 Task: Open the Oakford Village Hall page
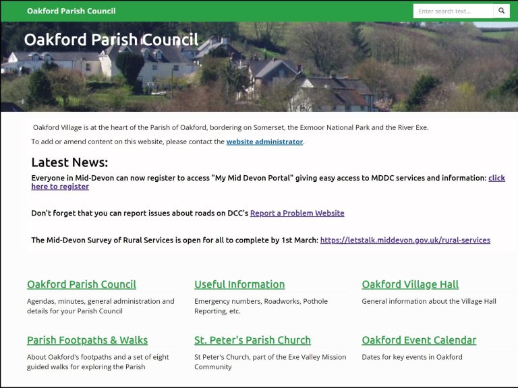point(410,284)
